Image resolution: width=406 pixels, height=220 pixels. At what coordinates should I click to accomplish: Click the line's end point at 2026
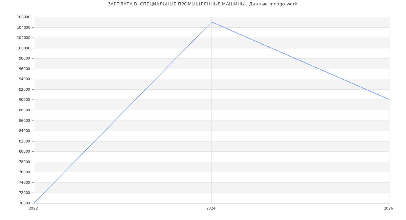coord(389,100)
